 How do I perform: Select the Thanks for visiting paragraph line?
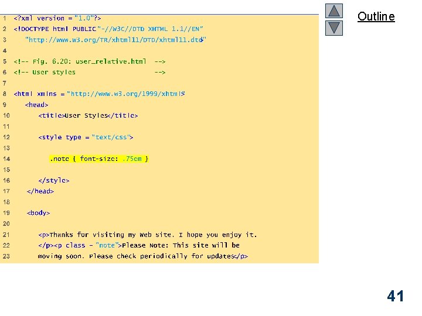pyautogui.click(x=148, y=235)
